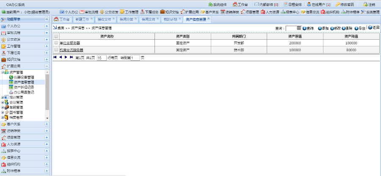Open 公文收发 in the top toolbar
381x176 pixels.
click(109, 12)
